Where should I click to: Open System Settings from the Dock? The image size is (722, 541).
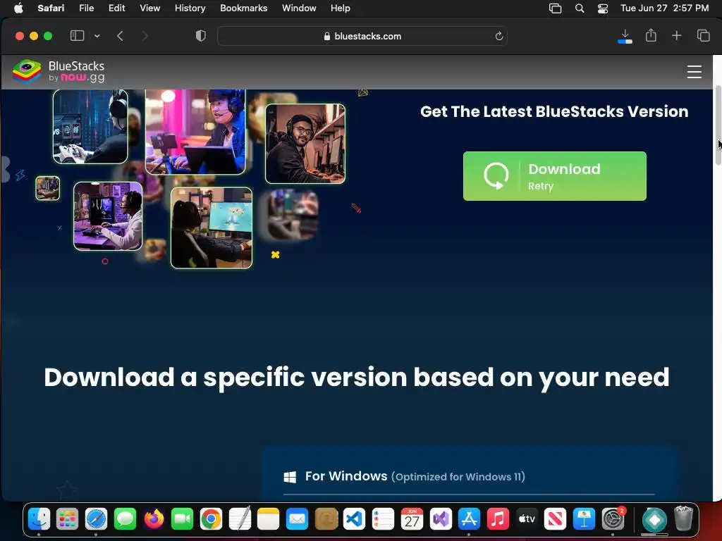613,519
